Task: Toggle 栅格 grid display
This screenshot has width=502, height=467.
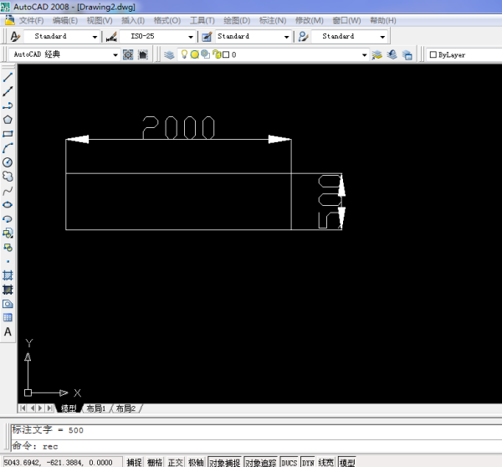Action: pos(154,462)
